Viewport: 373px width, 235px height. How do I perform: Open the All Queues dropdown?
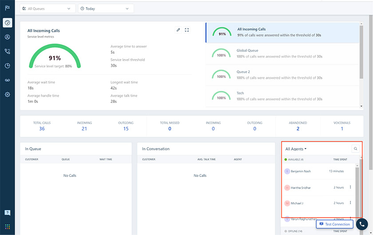click(x=48, y=8)
